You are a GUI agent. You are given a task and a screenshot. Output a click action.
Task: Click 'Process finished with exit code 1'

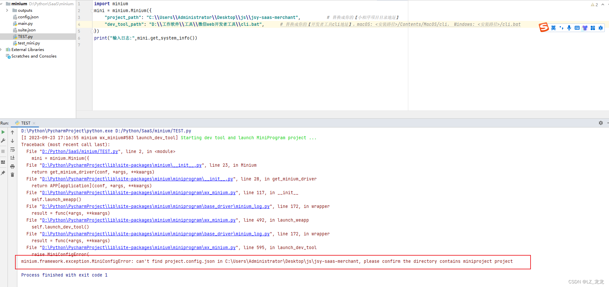(64, 275)
